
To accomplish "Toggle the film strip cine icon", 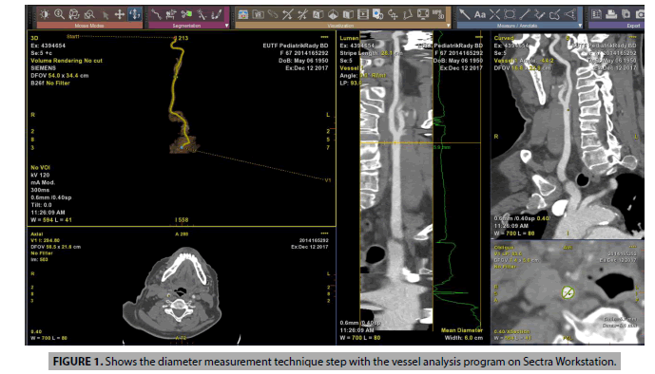I will tap(362, 14).
